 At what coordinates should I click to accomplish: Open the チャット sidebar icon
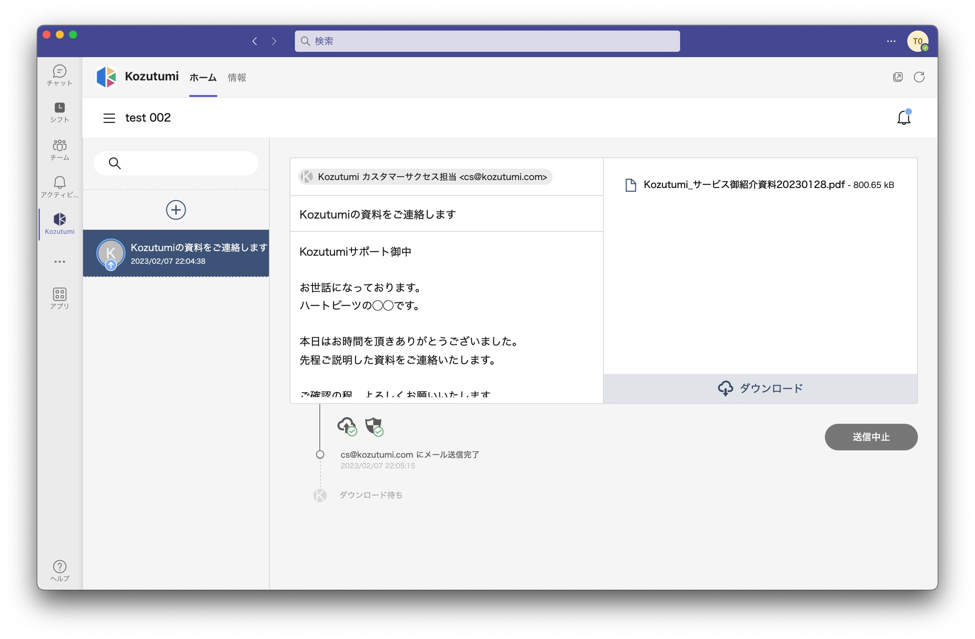coord(59,75)
